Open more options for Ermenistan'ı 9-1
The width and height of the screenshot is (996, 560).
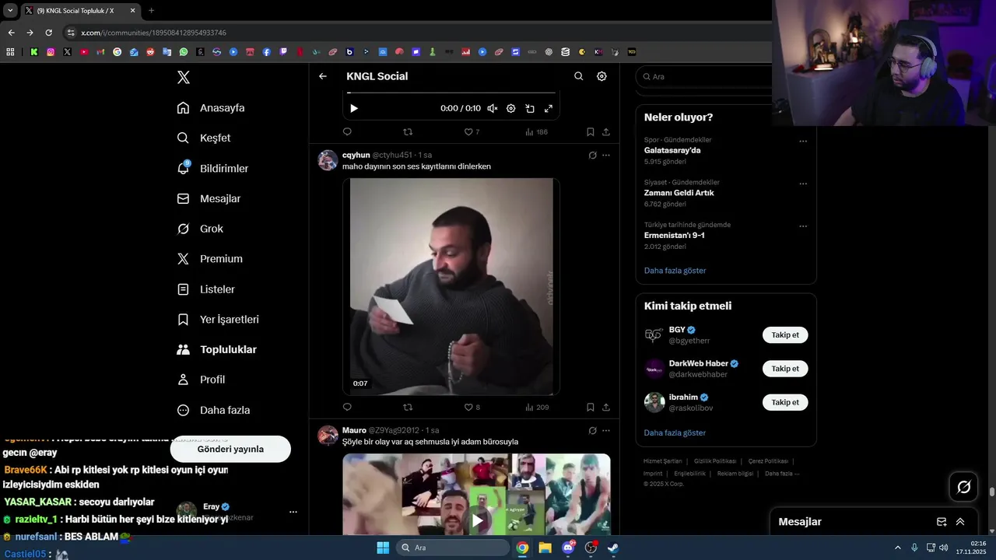[x=803, y=226]
